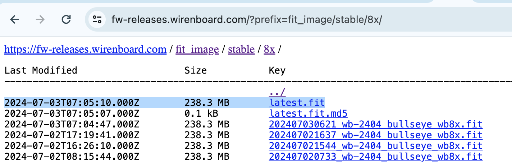Download 202407020733_wb-2404_bullseye_wb8x.fit
The width and height of the screenshot is (512, 163).
(x=375, y=157)
